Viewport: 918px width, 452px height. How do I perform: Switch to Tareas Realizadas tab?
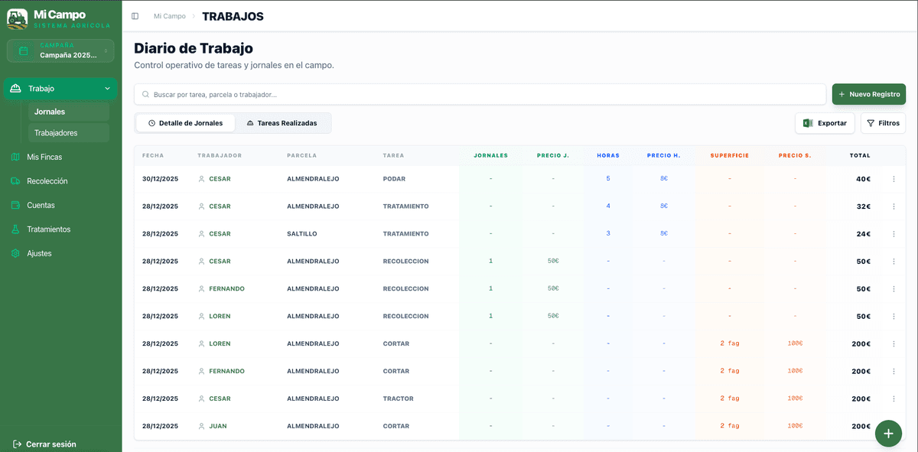tap(282, 123)
